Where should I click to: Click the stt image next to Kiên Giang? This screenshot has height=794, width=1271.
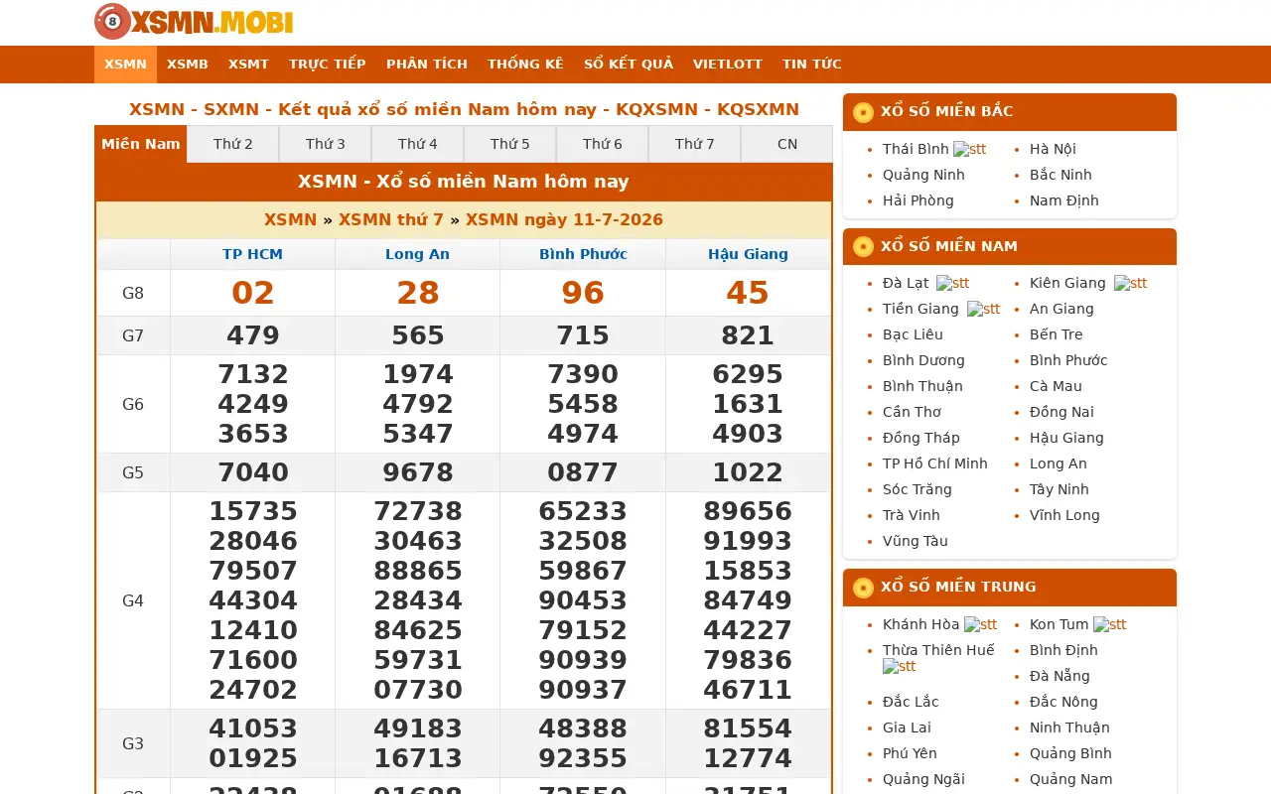click(1130, 283)
